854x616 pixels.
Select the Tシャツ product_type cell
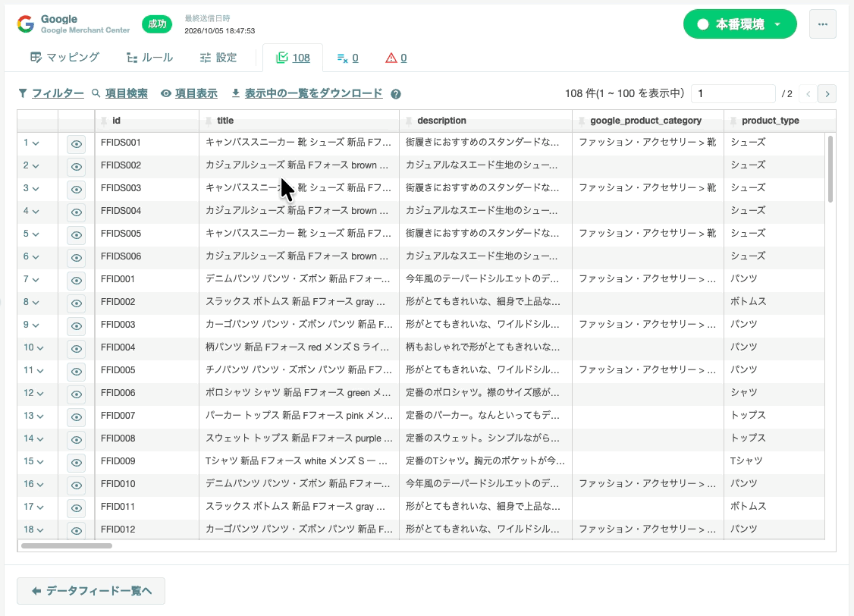pyautogui.click(x=774, y=460)
